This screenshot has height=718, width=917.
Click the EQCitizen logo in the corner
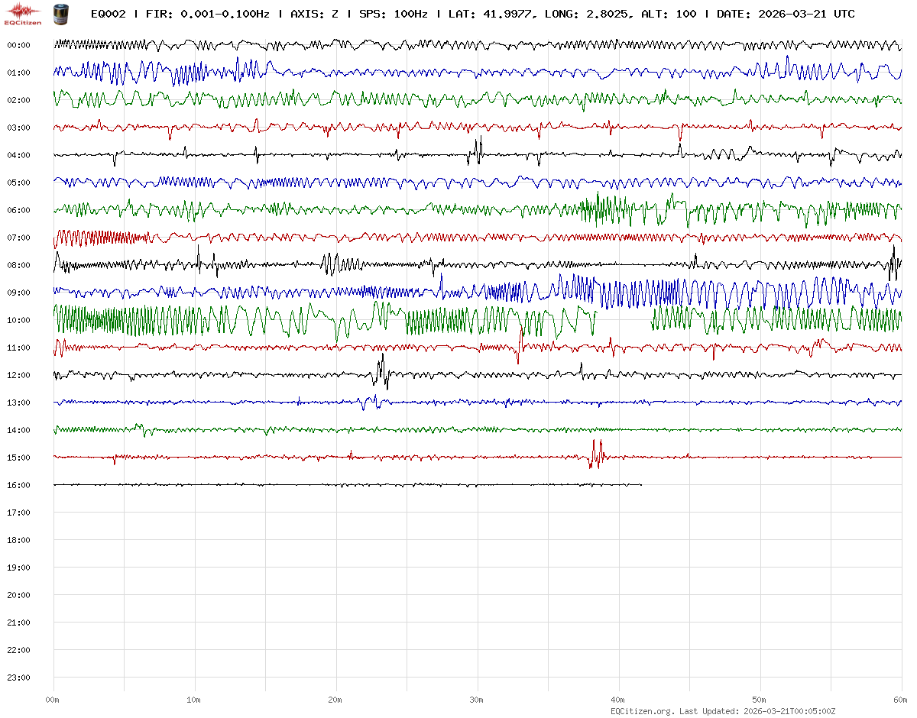coord(21,14)
